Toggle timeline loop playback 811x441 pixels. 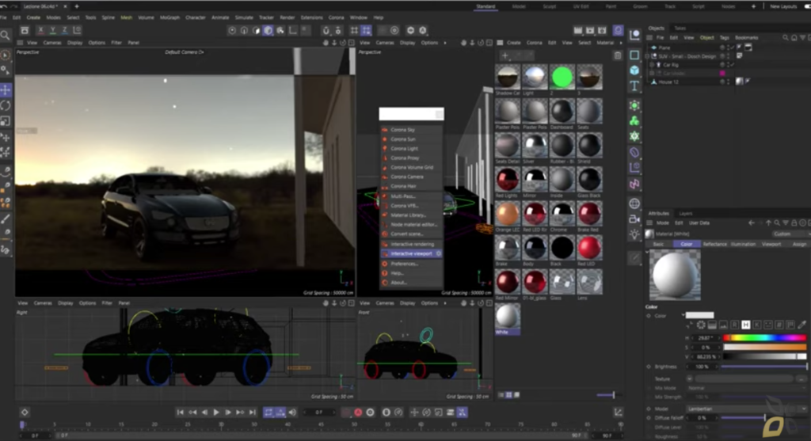[268, 412]
